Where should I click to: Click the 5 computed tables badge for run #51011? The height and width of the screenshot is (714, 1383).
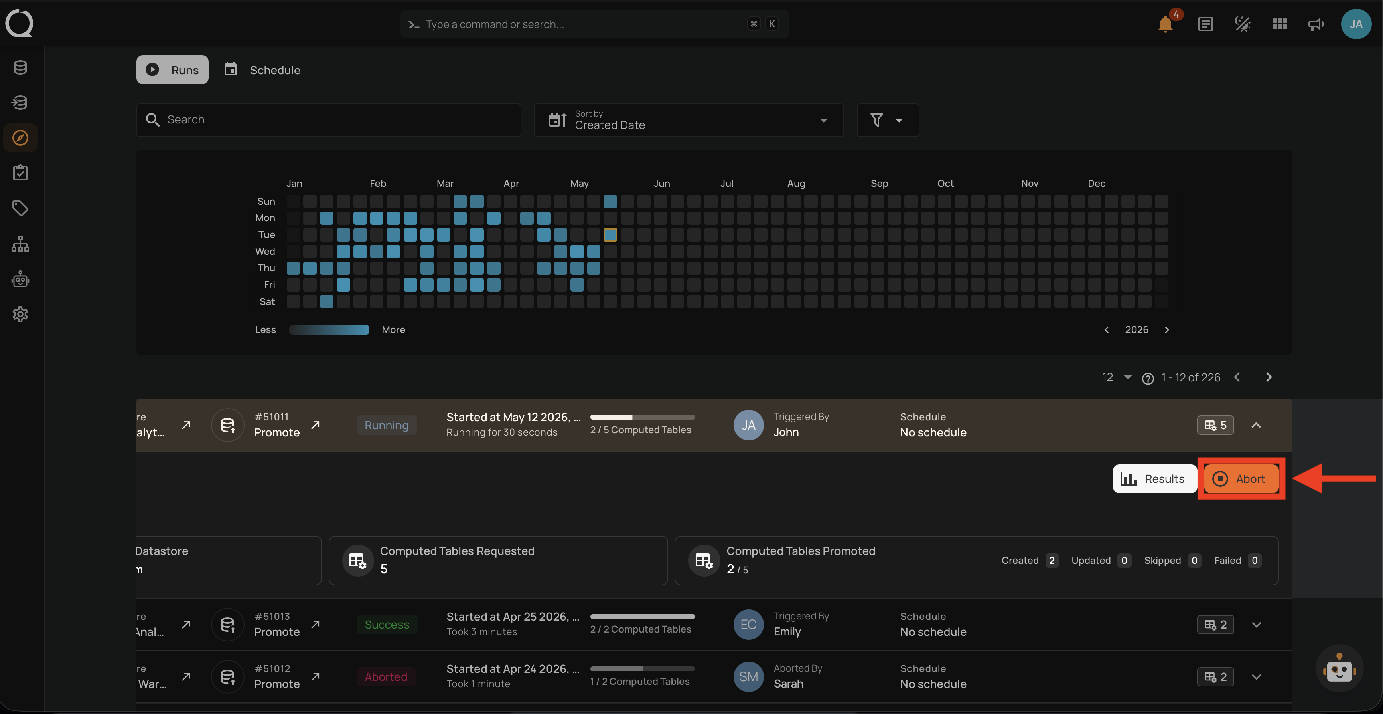tap(1215, 426)
